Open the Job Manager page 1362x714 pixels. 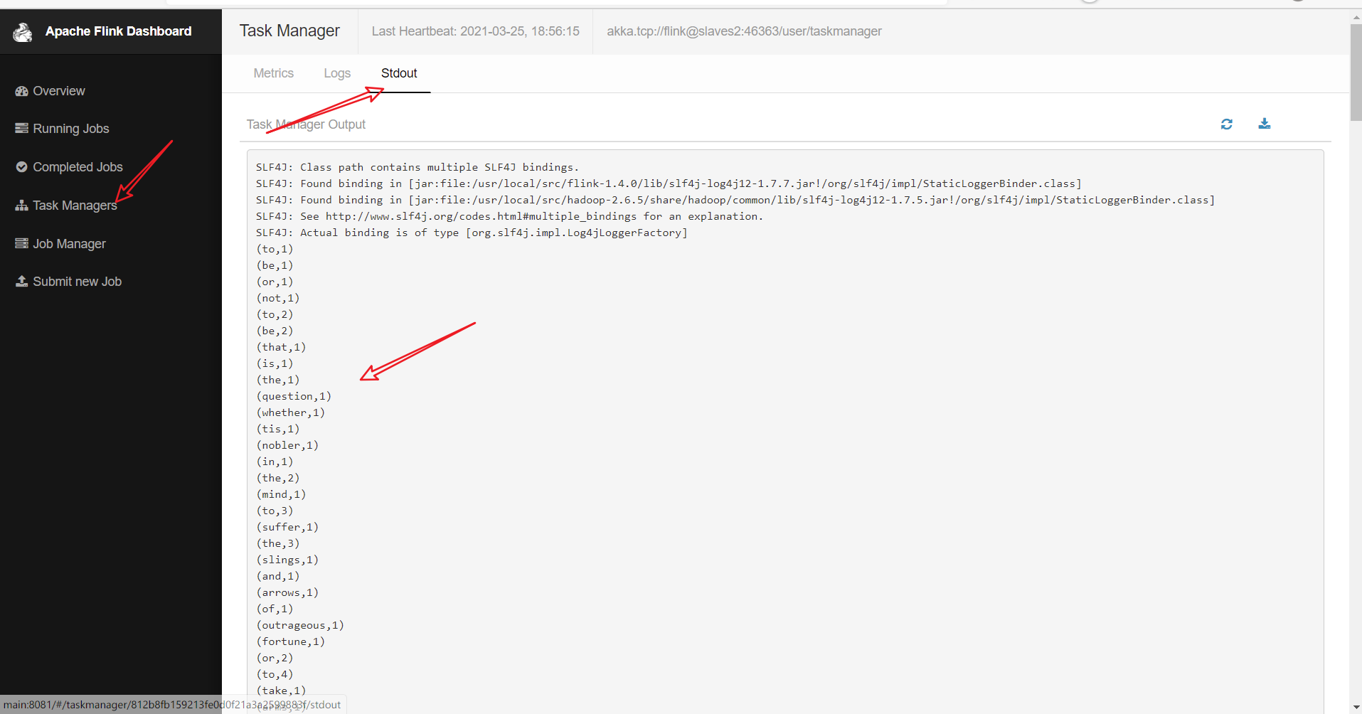point(69,244)
